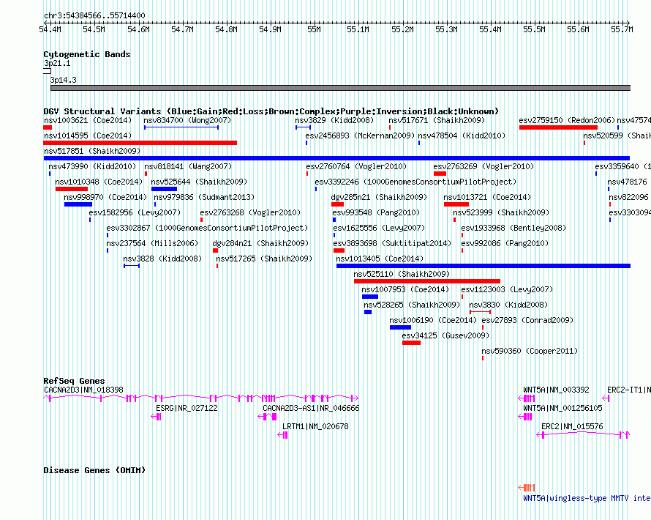This screenshot has width=651, height=520.
Task: Select the nsv525110 (Shaikh2009) red bar
Action: [426, 281]
